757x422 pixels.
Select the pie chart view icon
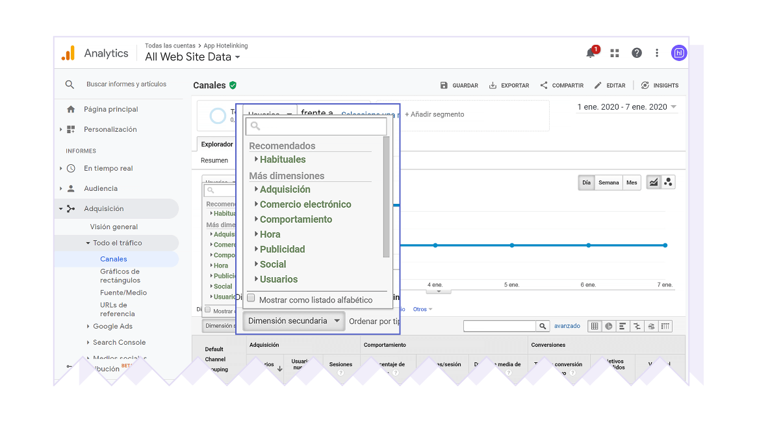click(609, 327)
